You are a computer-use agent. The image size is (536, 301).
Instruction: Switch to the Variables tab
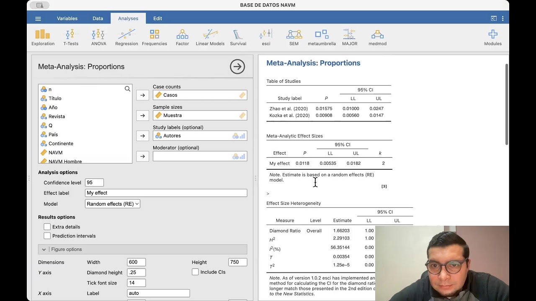coord(67,18)
